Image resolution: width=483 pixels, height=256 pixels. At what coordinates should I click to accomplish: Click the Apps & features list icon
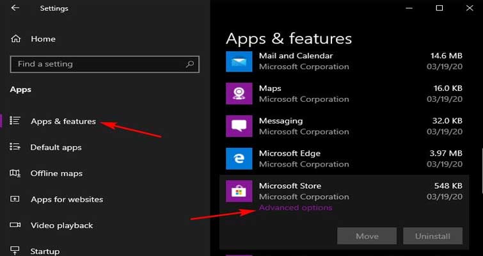tap(15, 121)
